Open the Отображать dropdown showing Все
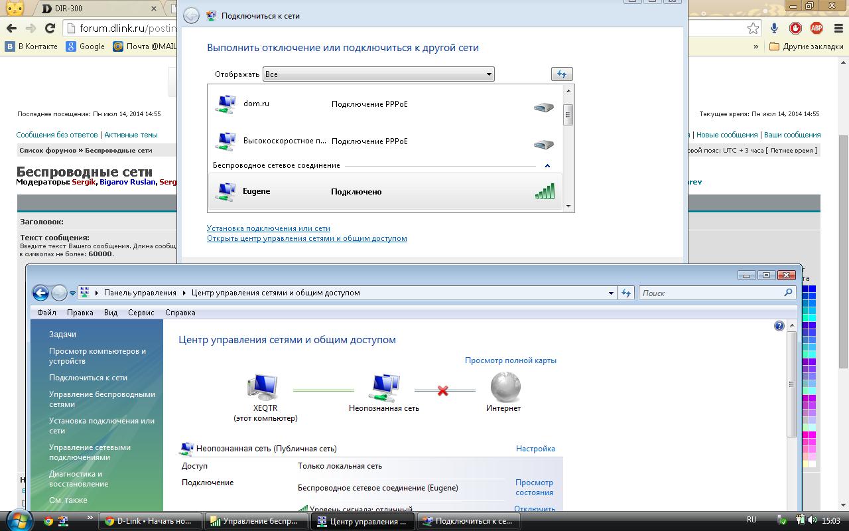The image size is (849, 531). [378, 74]
